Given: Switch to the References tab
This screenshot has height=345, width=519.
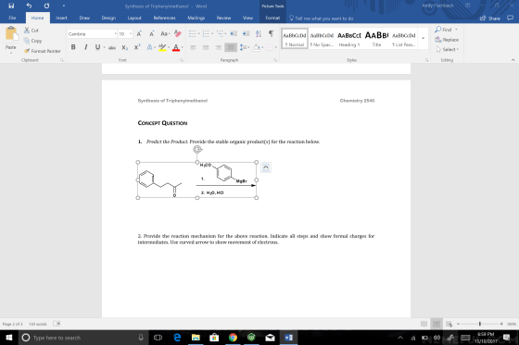Looking at the screenshot, I should pos(165,18).
